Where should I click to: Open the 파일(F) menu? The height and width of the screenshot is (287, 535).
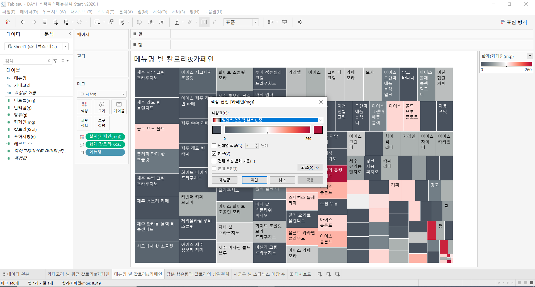tap(9, 12)
